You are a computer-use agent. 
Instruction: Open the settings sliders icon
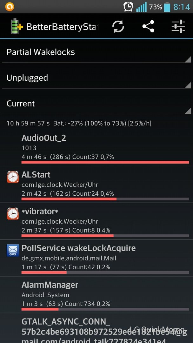point(178,26)
